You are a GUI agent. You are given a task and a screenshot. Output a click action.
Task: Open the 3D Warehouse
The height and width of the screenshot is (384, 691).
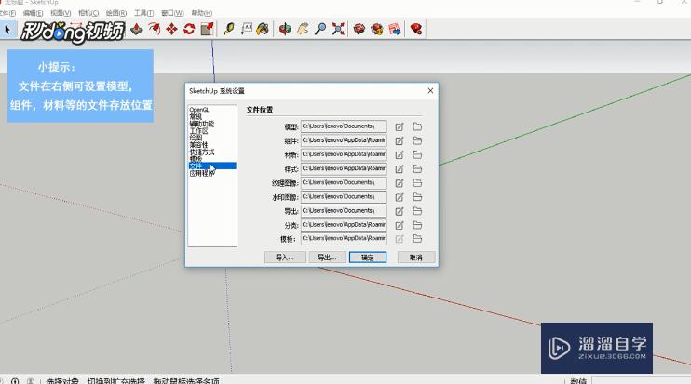[x=359, y=30]
